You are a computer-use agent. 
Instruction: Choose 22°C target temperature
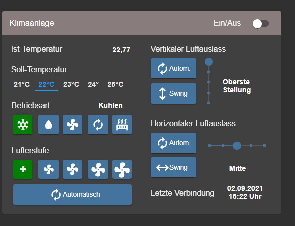point(46,84)
